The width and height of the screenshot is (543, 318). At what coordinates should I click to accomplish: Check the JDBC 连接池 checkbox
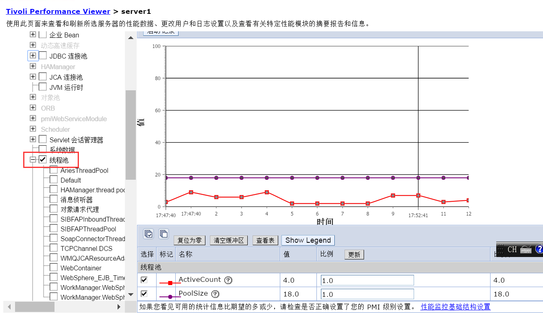pos(43,55)
